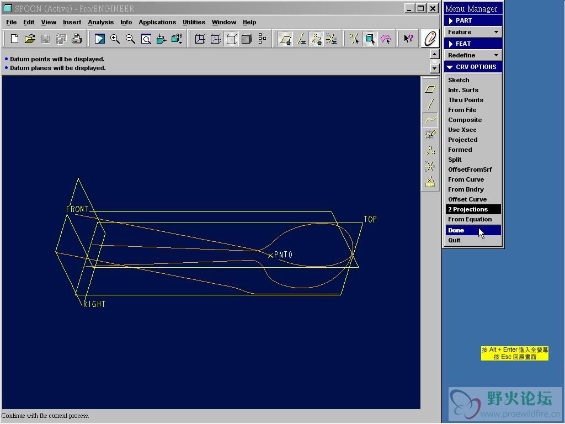Open the Redefine dropdown
The height and width of the screenshot is (424, 565).
click(x=473, y=55)
